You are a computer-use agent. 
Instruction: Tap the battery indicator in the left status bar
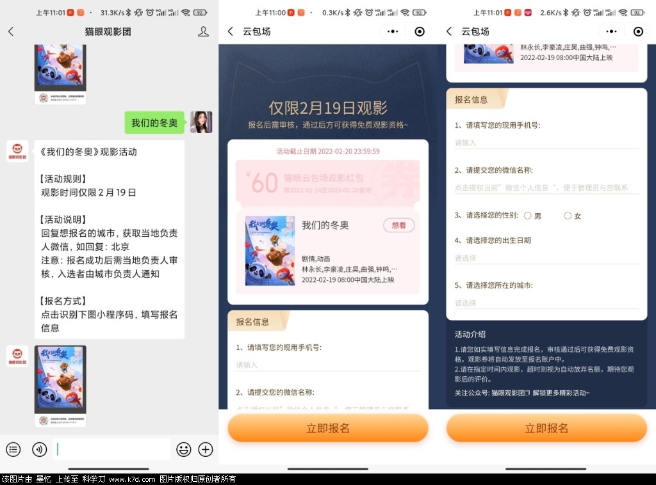tap(200, 13)
